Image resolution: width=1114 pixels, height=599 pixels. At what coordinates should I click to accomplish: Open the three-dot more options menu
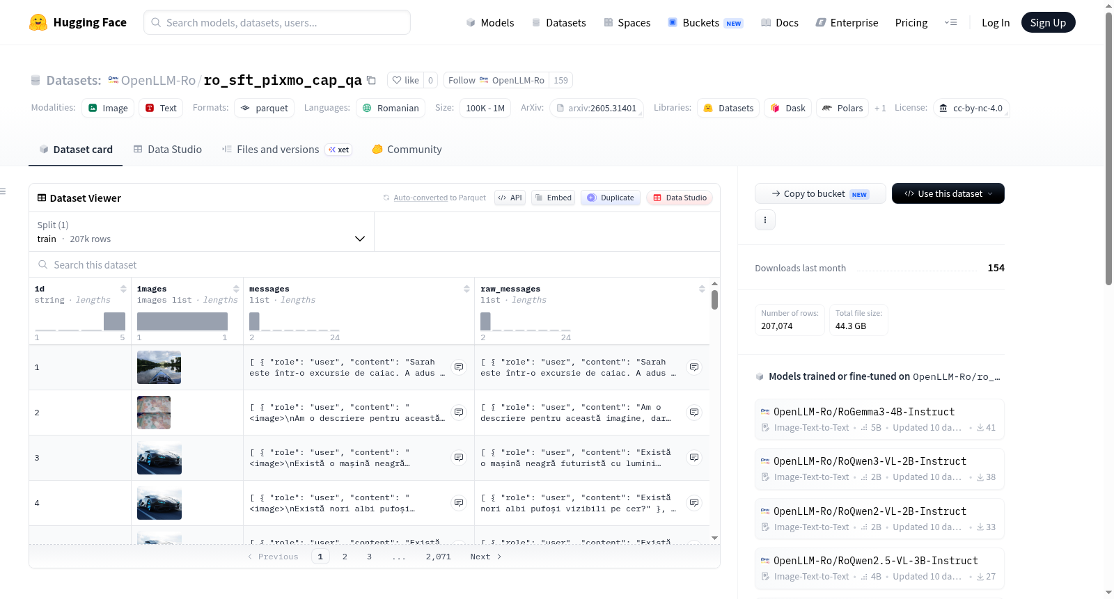[x=765, y=220]
